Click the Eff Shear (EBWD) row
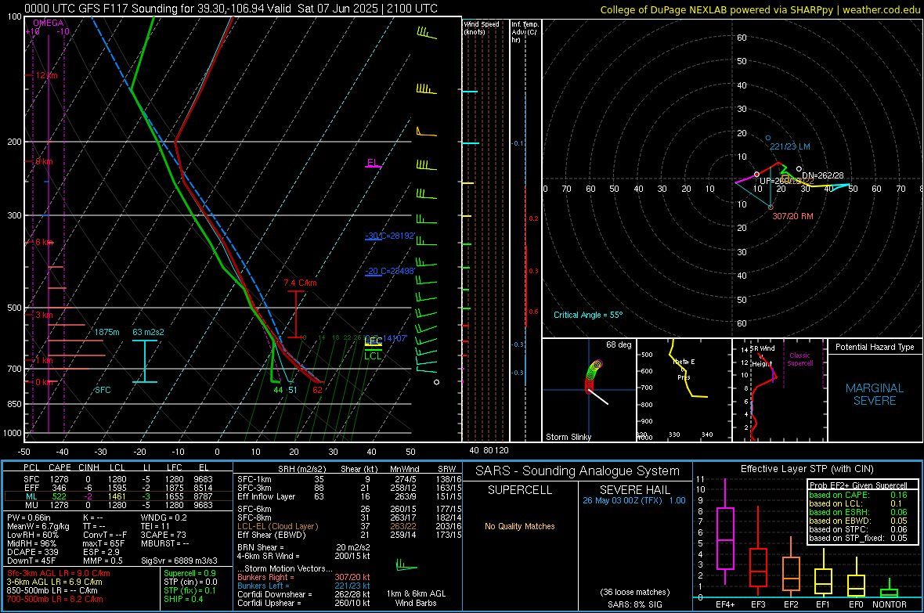The image size is (924, 613). tap(348, 535)
